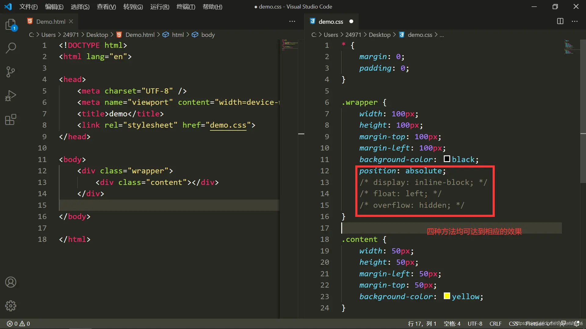Click the black color swatch

[447, 159]
